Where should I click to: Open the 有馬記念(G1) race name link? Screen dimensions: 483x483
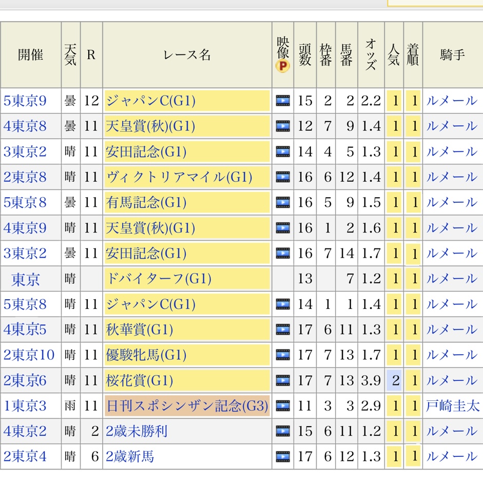coord(146,203)
